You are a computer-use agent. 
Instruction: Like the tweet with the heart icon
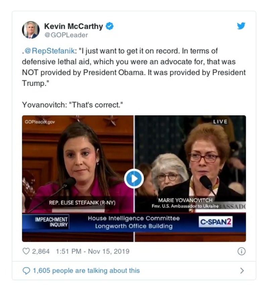tap(26, 251)
